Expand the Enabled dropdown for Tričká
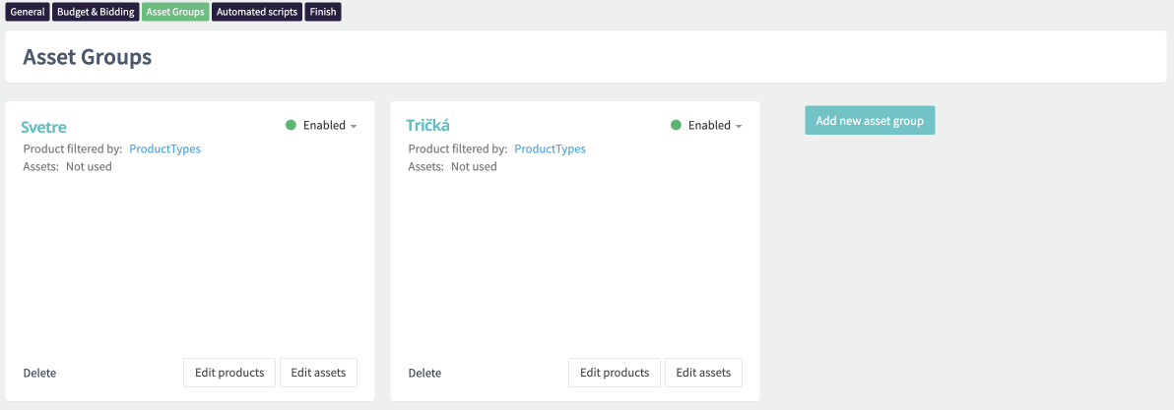 coord(715,126)
